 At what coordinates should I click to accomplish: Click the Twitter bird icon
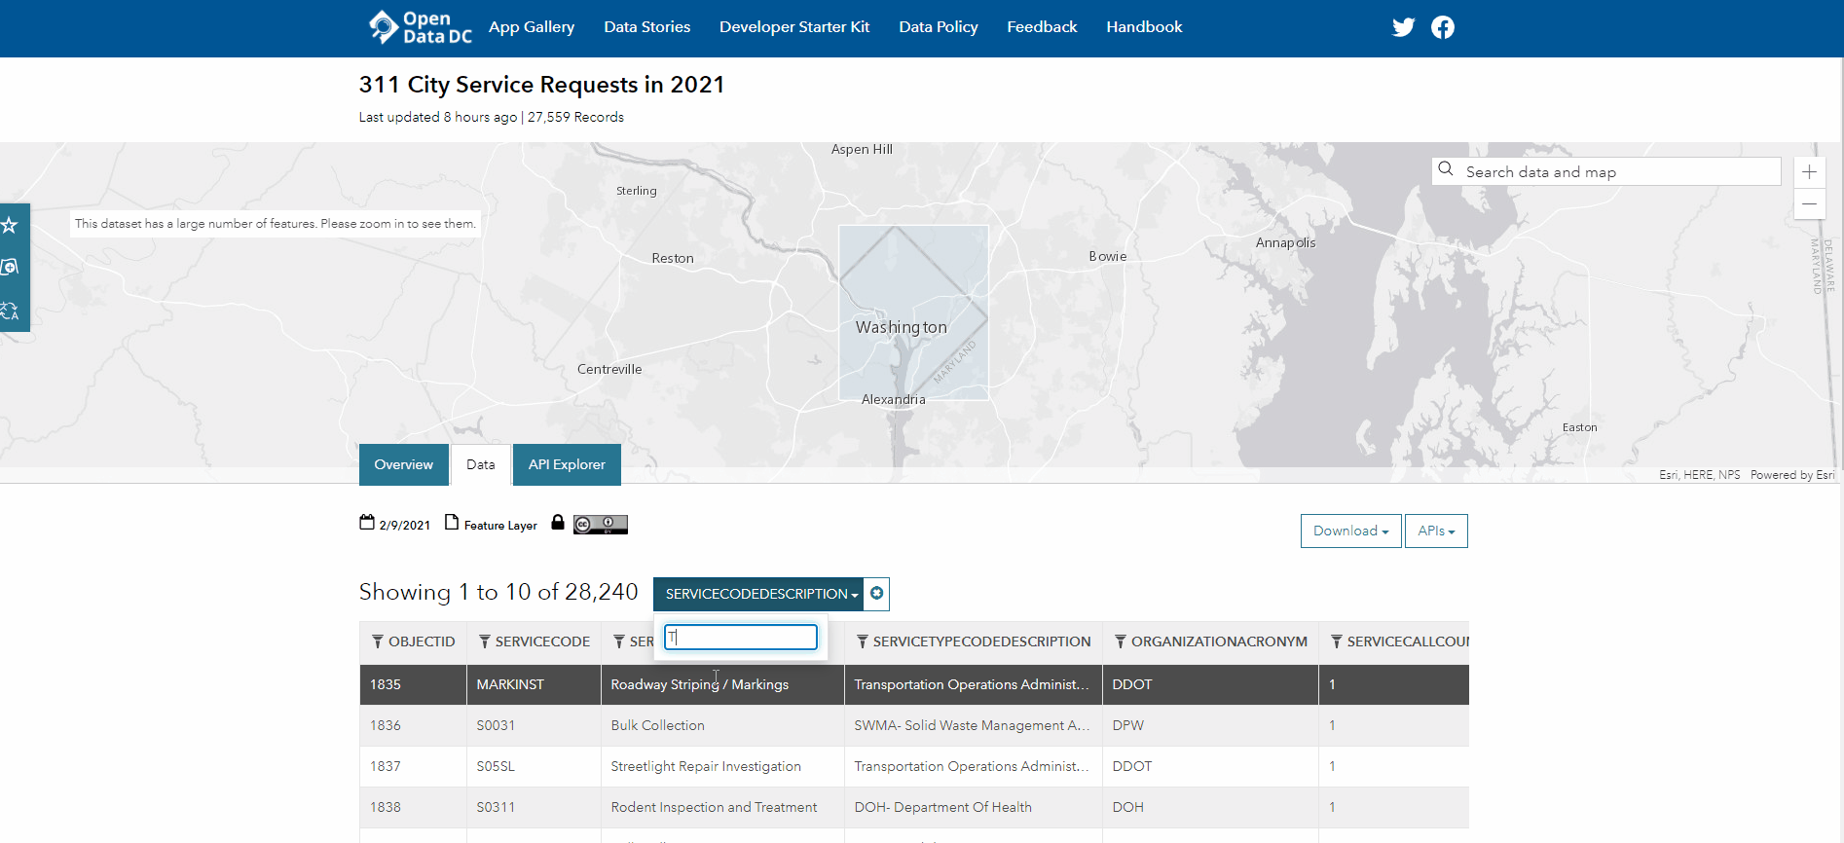point(1402,27)
